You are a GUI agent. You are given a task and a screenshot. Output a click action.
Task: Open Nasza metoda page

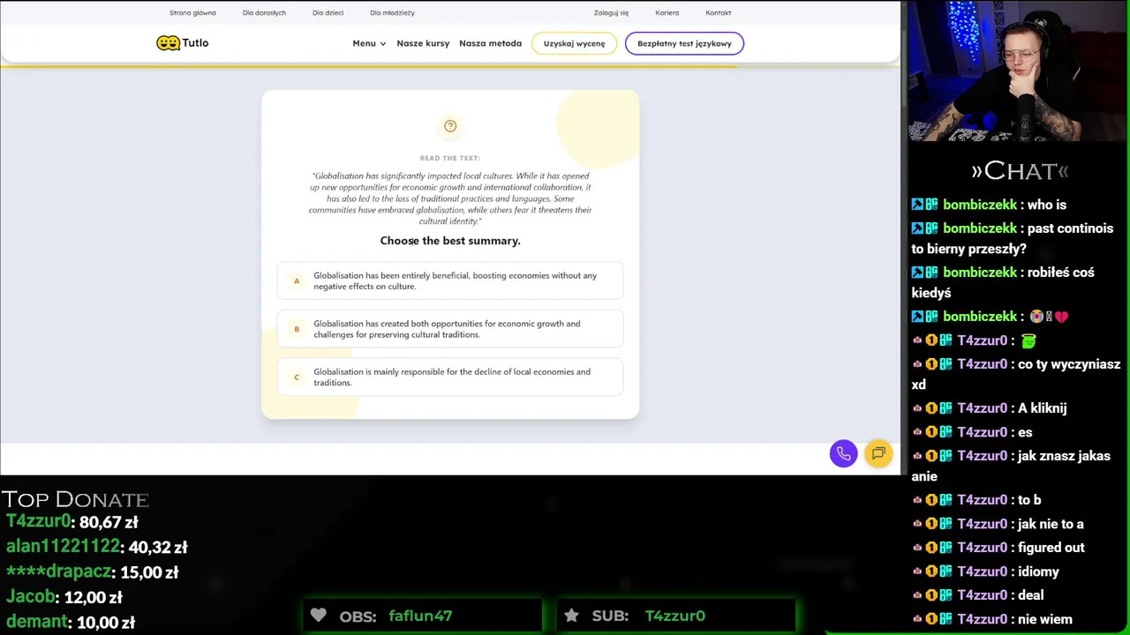click(490, 43)
